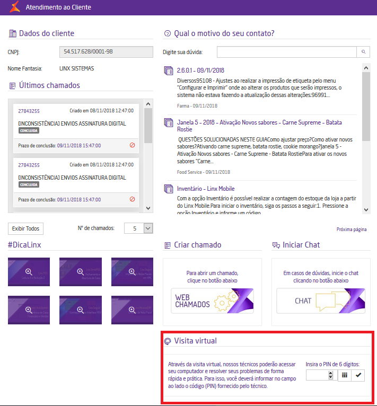Click the articles list scrollbar thumb
The image size is (377, 406).
[x=366, y=107]
